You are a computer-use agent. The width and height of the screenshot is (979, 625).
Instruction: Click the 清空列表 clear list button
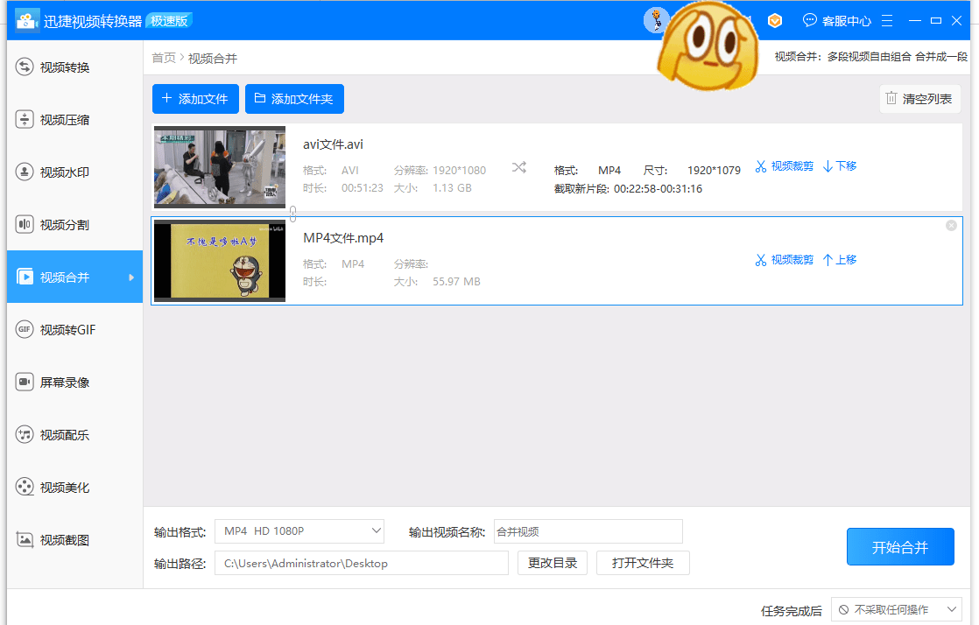coord(919,99)
